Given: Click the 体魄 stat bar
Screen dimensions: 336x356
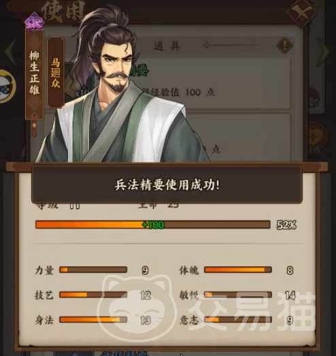Looking at the screenshot, I should pyautogui.click(x=238, y=270).
